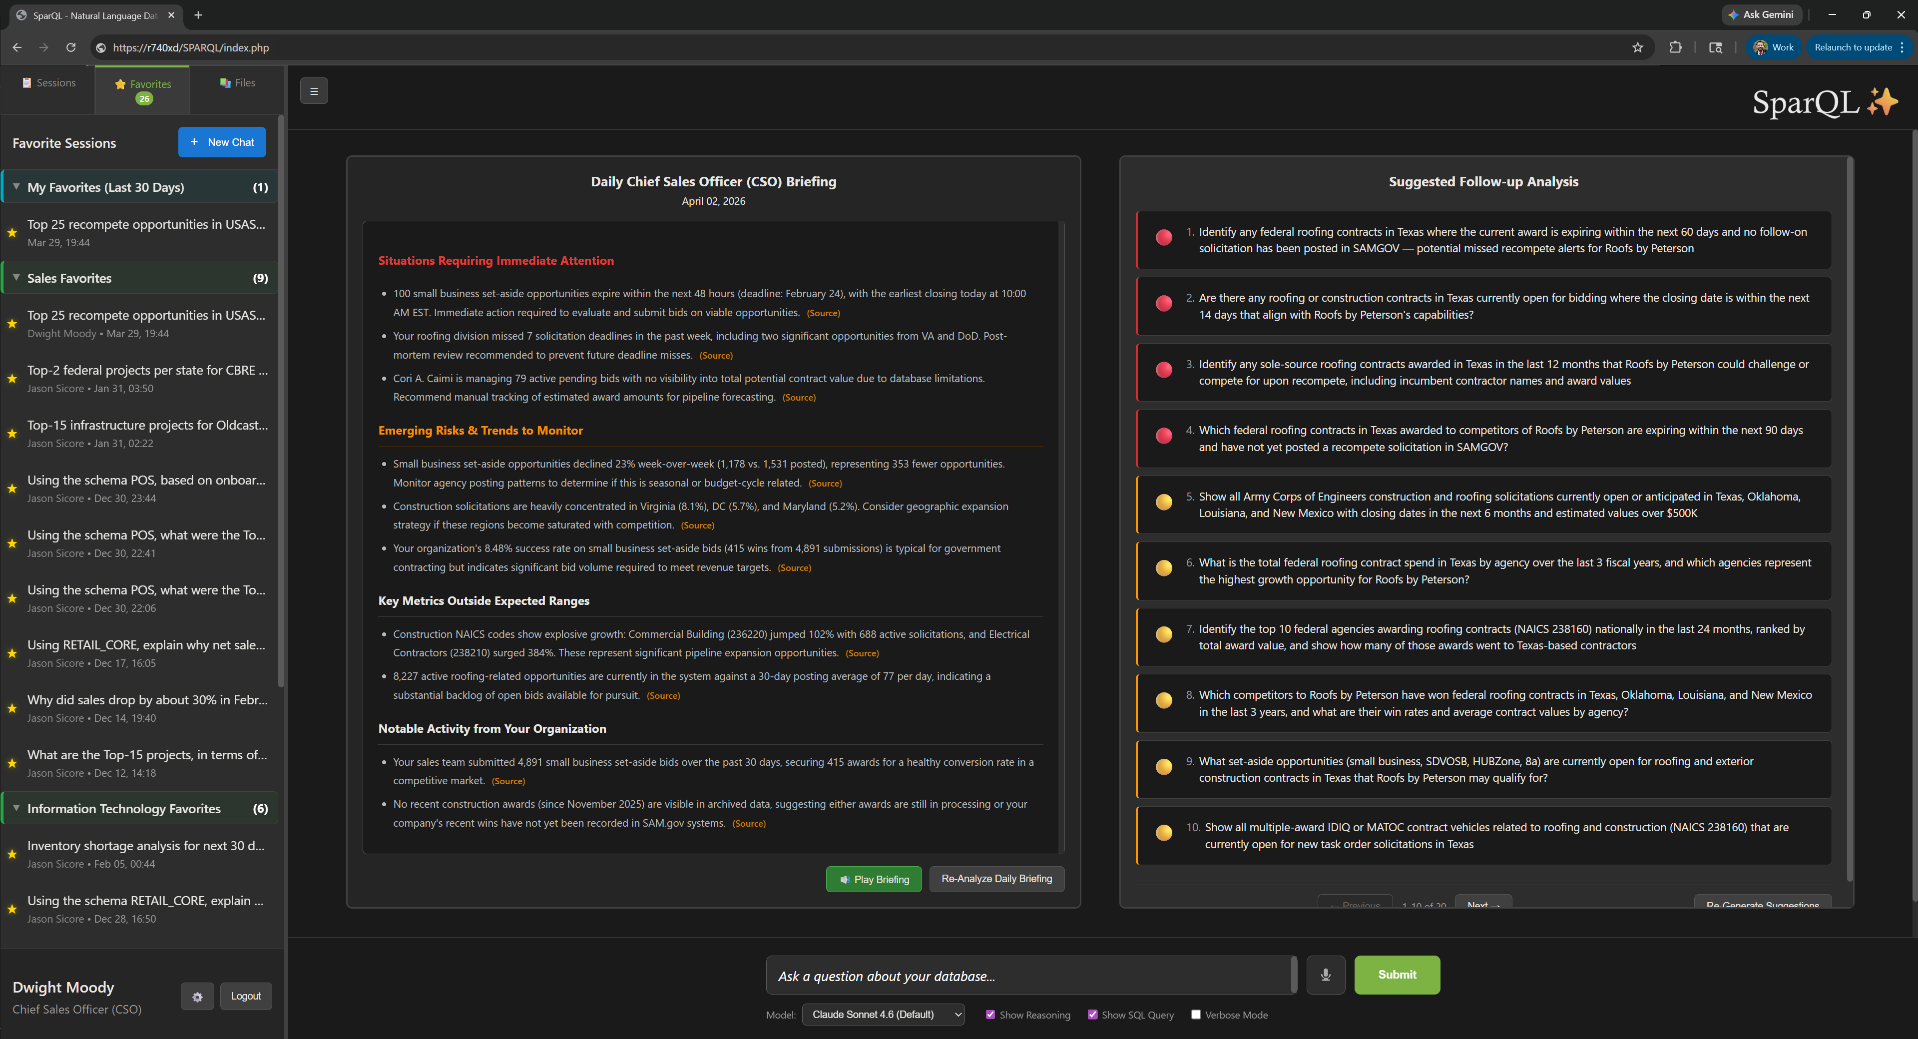Click red priority dot on suggestion 1

tap(1164, 238)
